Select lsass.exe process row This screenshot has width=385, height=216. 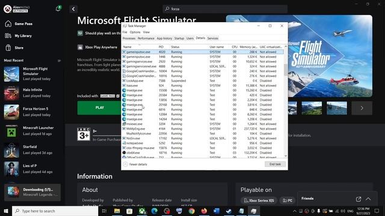[x=203, y=85]
